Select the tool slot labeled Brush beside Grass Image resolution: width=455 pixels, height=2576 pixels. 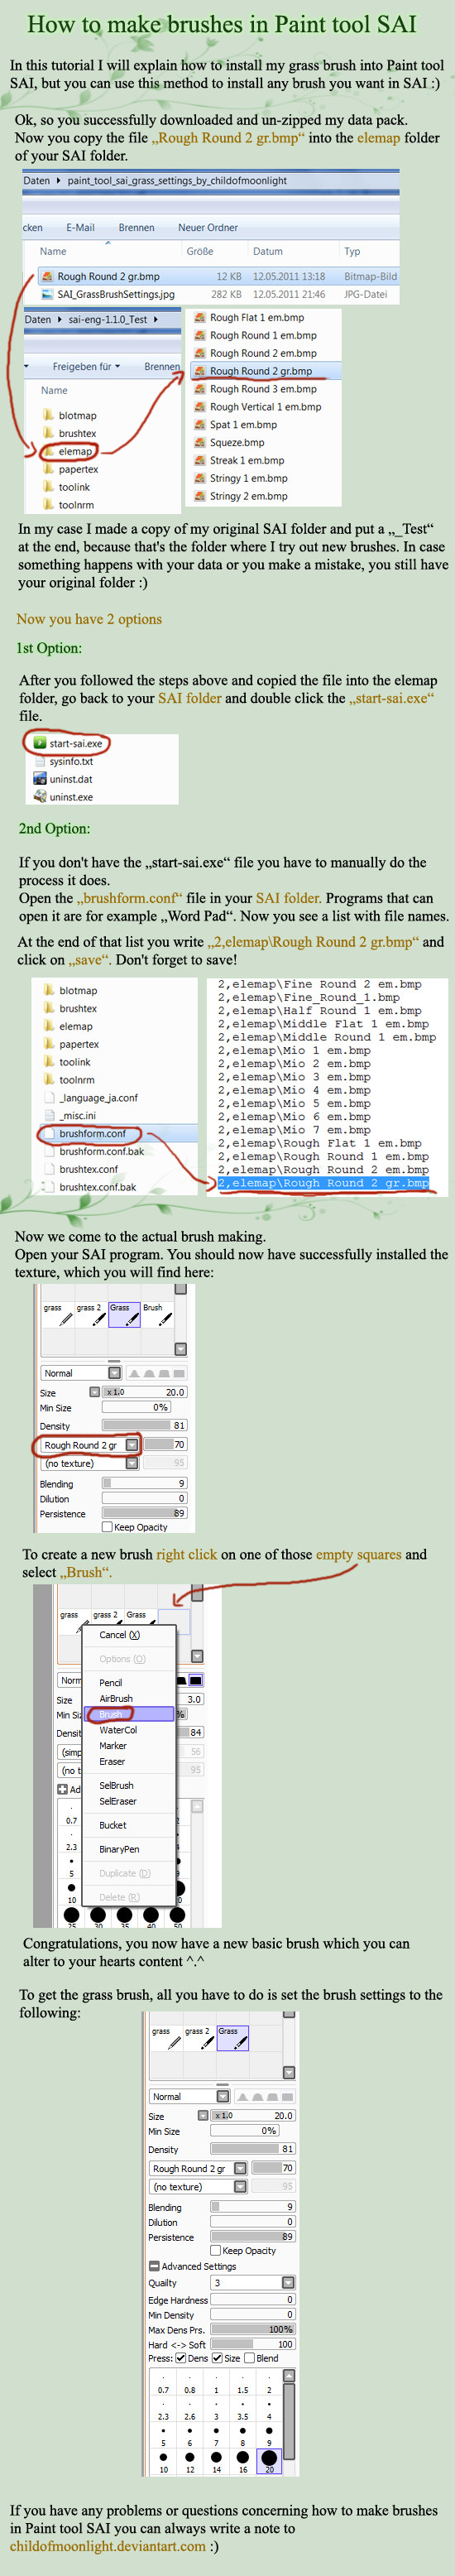(x=157, y=1314)
